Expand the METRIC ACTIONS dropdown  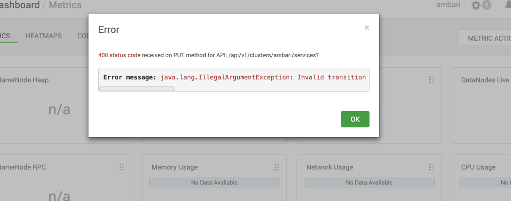486,38
